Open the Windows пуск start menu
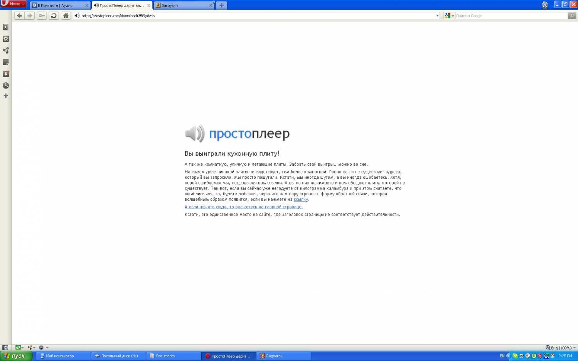 [x=17, y=356]
